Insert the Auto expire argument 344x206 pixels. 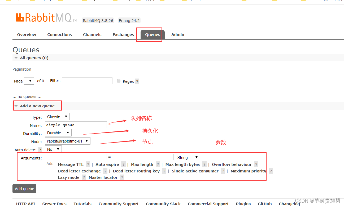pos(107,164)
